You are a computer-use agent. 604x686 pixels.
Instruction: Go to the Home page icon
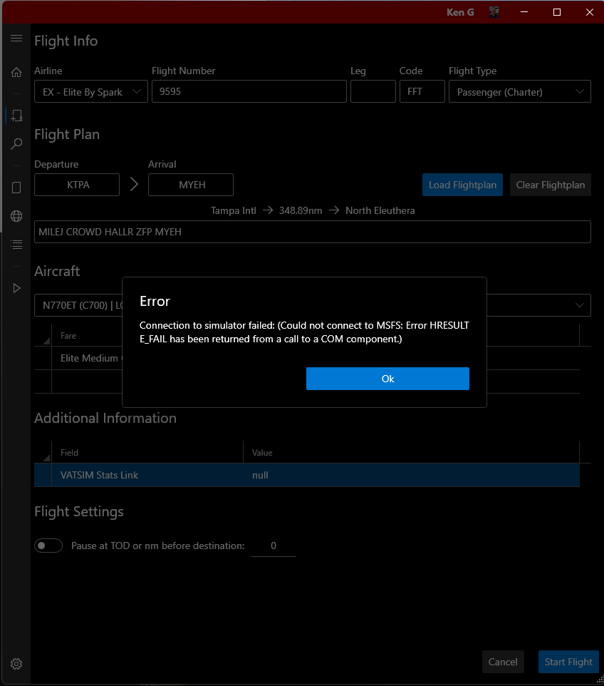click(16, 72)
